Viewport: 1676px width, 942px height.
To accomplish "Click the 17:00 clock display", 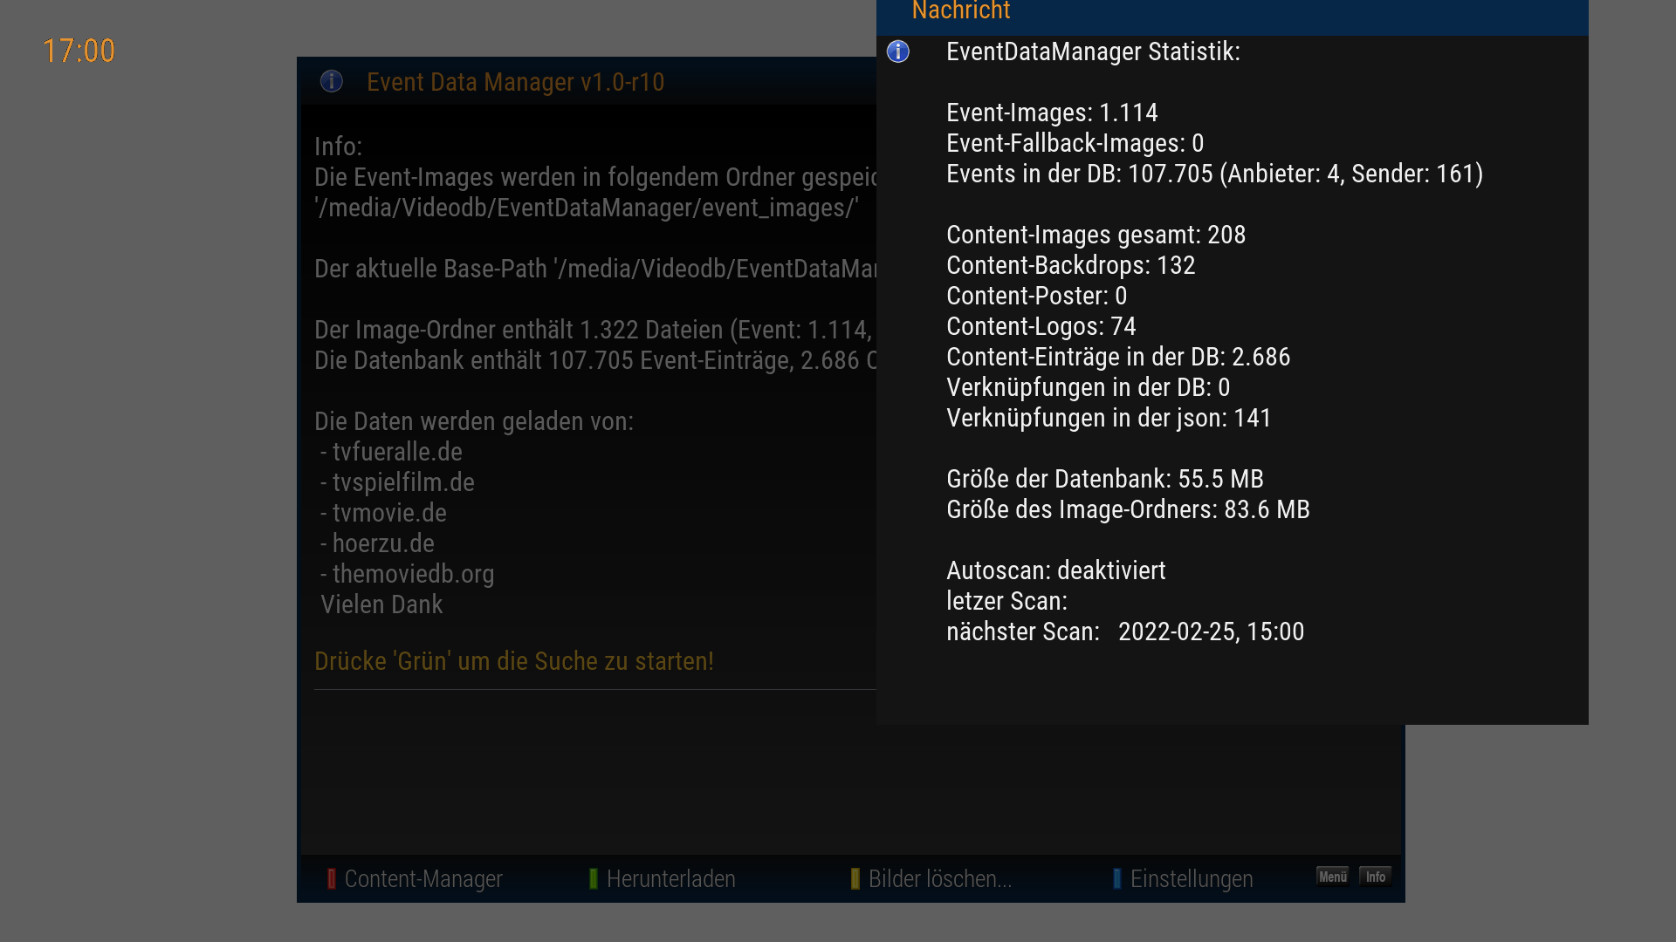I will pyautogui.click(x=79, y=51).
